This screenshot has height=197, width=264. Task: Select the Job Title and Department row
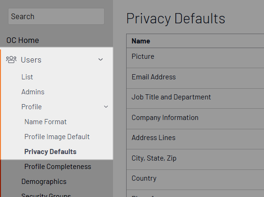(x=195, y=98)
